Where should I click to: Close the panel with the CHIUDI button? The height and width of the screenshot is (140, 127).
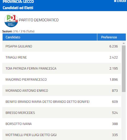(120, 1)
